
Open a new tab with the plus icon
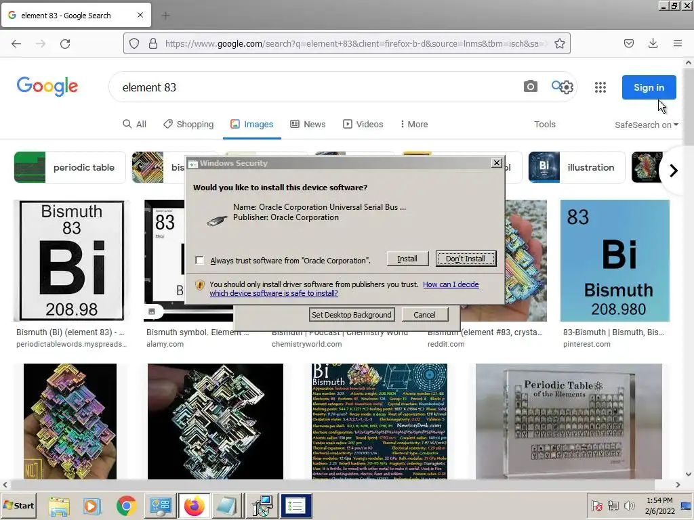click(165, 16)
